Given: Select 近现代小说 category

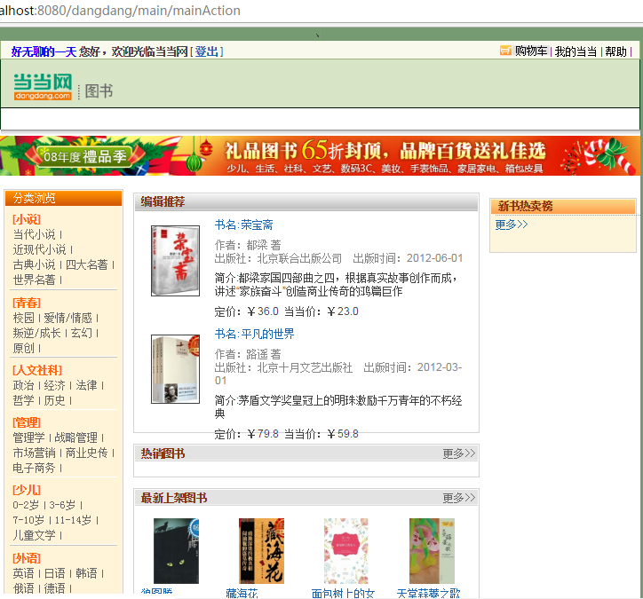Looking at the screenshot, I should [x=39, y=249].
